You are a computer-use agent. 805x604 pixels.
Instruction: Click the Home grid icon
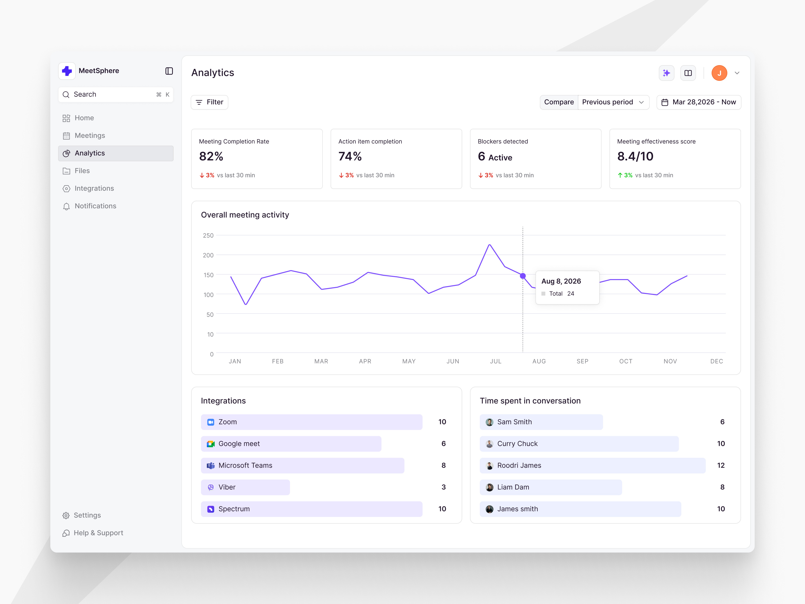tap(66, 118)
